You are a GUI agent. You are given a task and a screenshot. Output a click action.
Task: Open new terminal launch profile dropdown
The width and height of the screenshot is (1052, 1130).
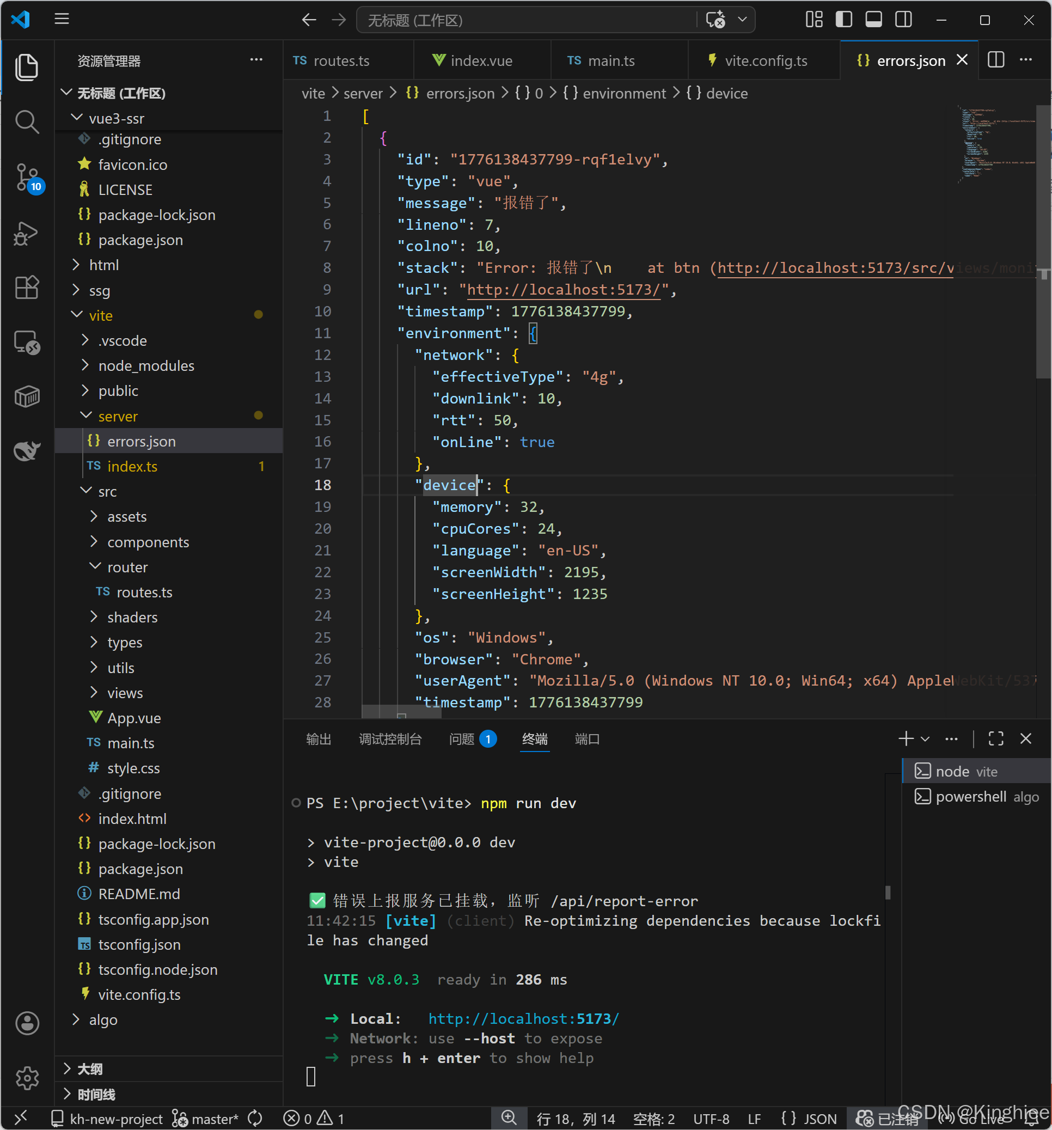[925, 738]
